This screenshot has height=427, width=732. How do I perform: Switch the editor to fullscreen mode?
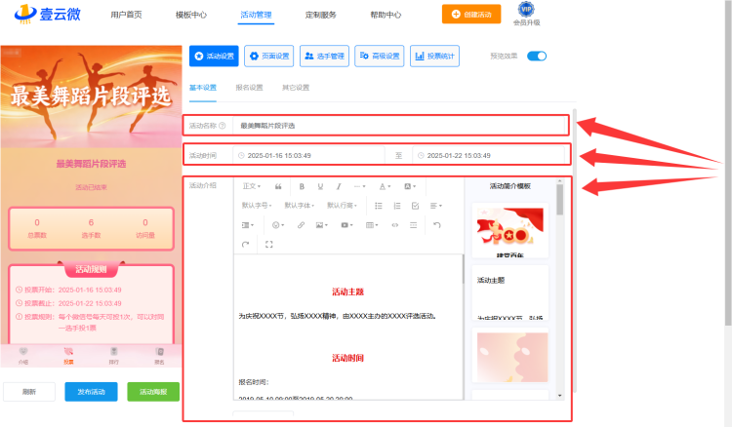pyautogui.click(x=269, y=245)
